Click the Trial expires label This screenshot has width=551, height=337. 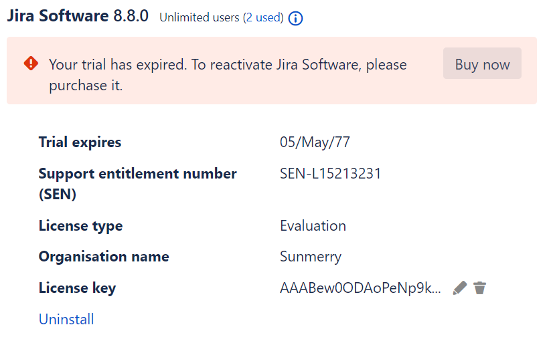pos(80,142)
